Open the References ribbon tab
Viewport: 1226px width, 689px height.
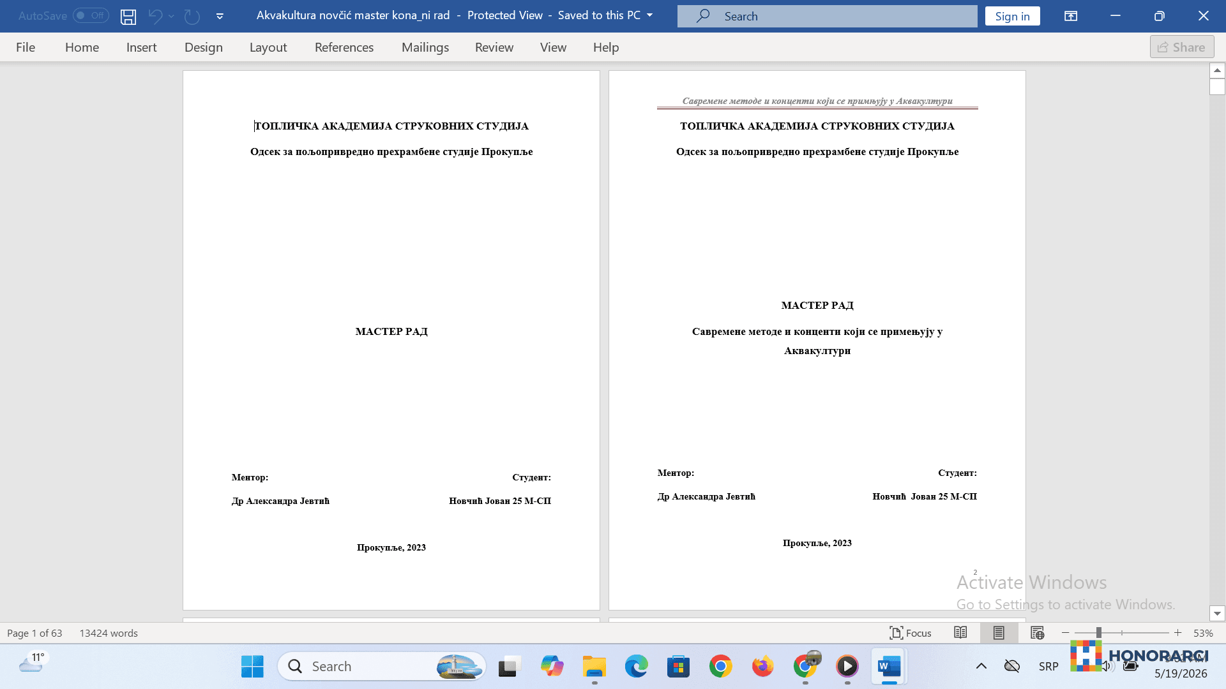point(344,47)
